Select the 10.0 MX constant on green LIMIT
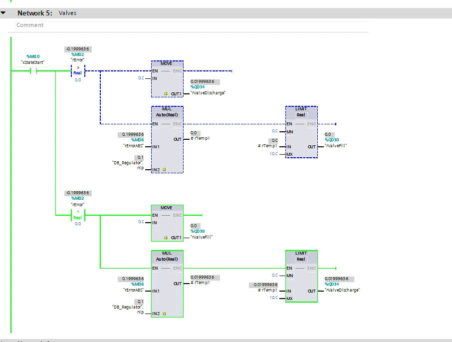This screenshot has width=452, height=342. coord(273,298)
